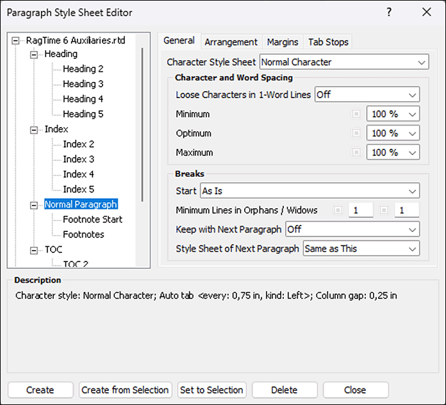Click the Create from Selection button

(x=126, y=390)
